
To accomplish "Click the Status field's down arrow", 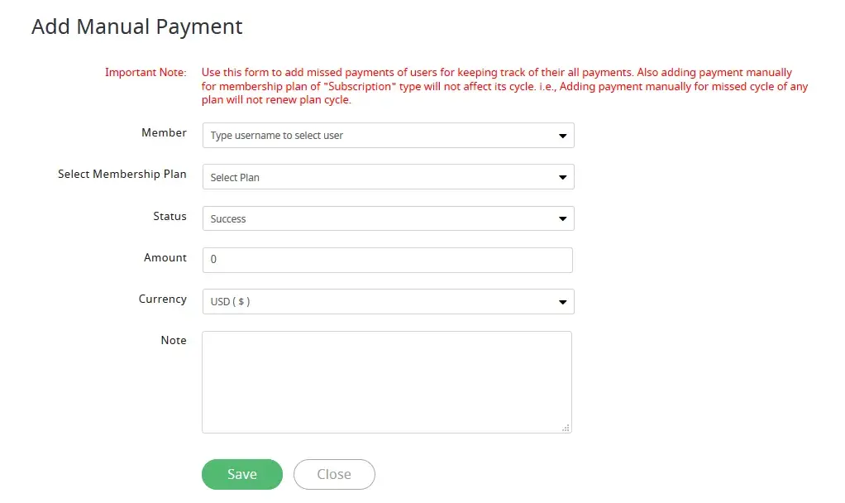I will 562,219.
